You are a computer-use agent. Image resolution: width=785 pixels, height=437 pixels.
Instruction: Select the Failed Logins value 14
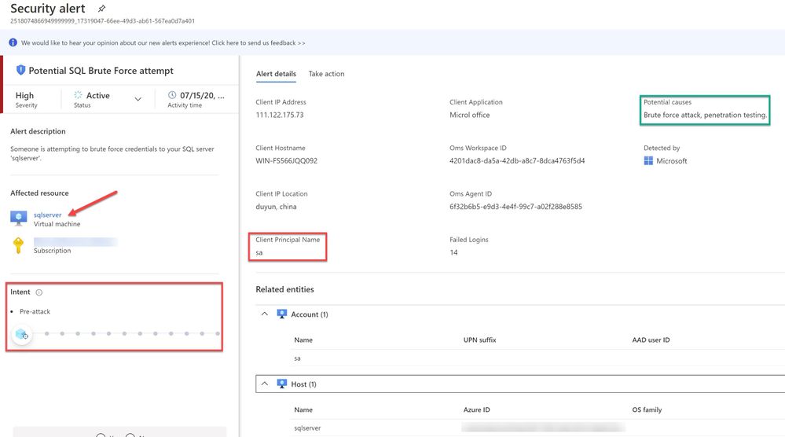453,253
